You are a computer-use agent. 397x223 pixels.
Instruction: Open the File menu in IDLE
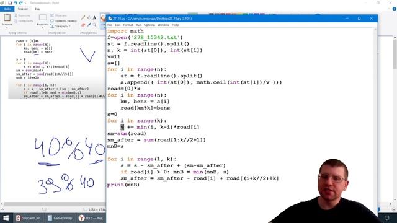click(x=110, y=25)
